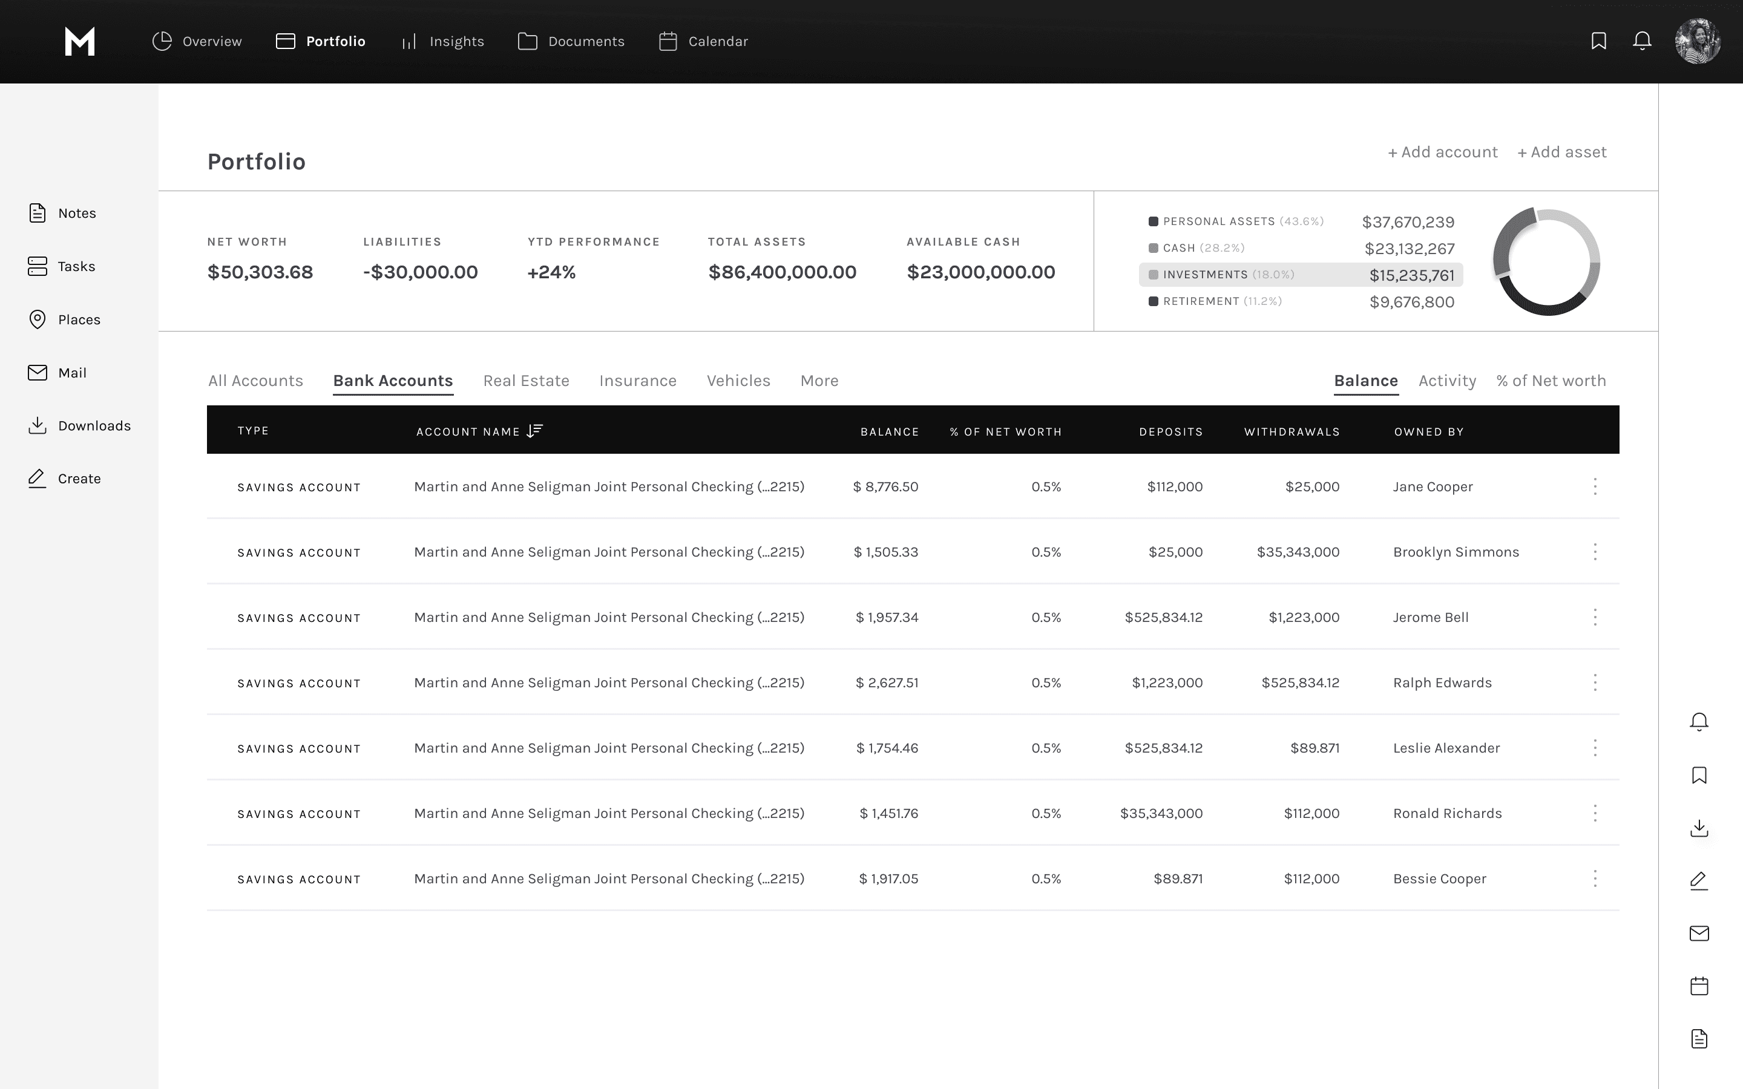Select Investments legend color swatch
The width and height of the screenshot is (1743, 1089).
[x=1153, y=275]
